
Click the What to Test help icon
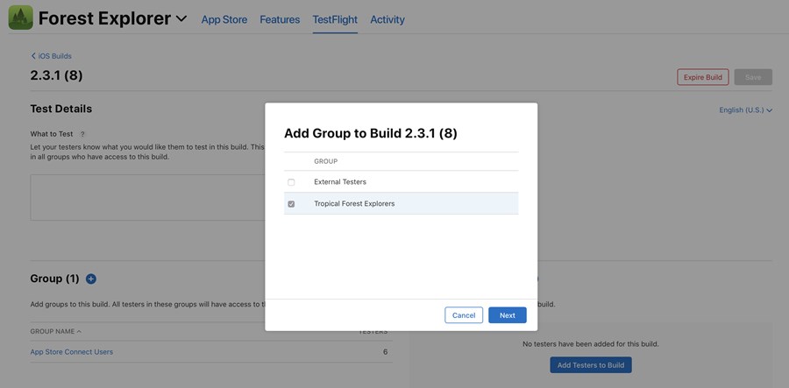click(82, 134)
